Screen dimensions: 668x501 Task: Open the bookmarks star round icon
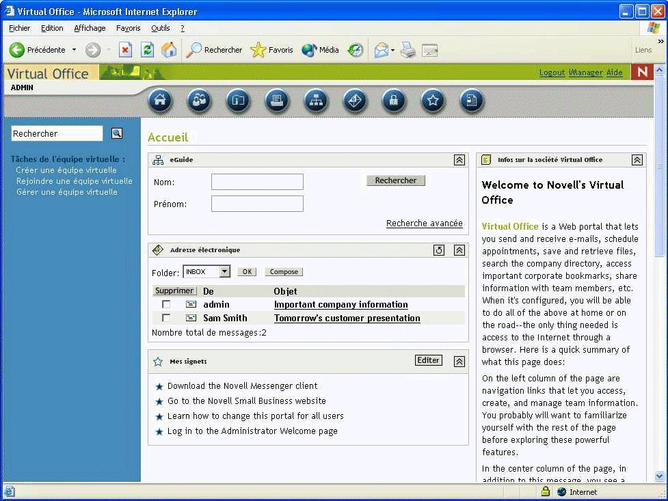tap(433, 100)
